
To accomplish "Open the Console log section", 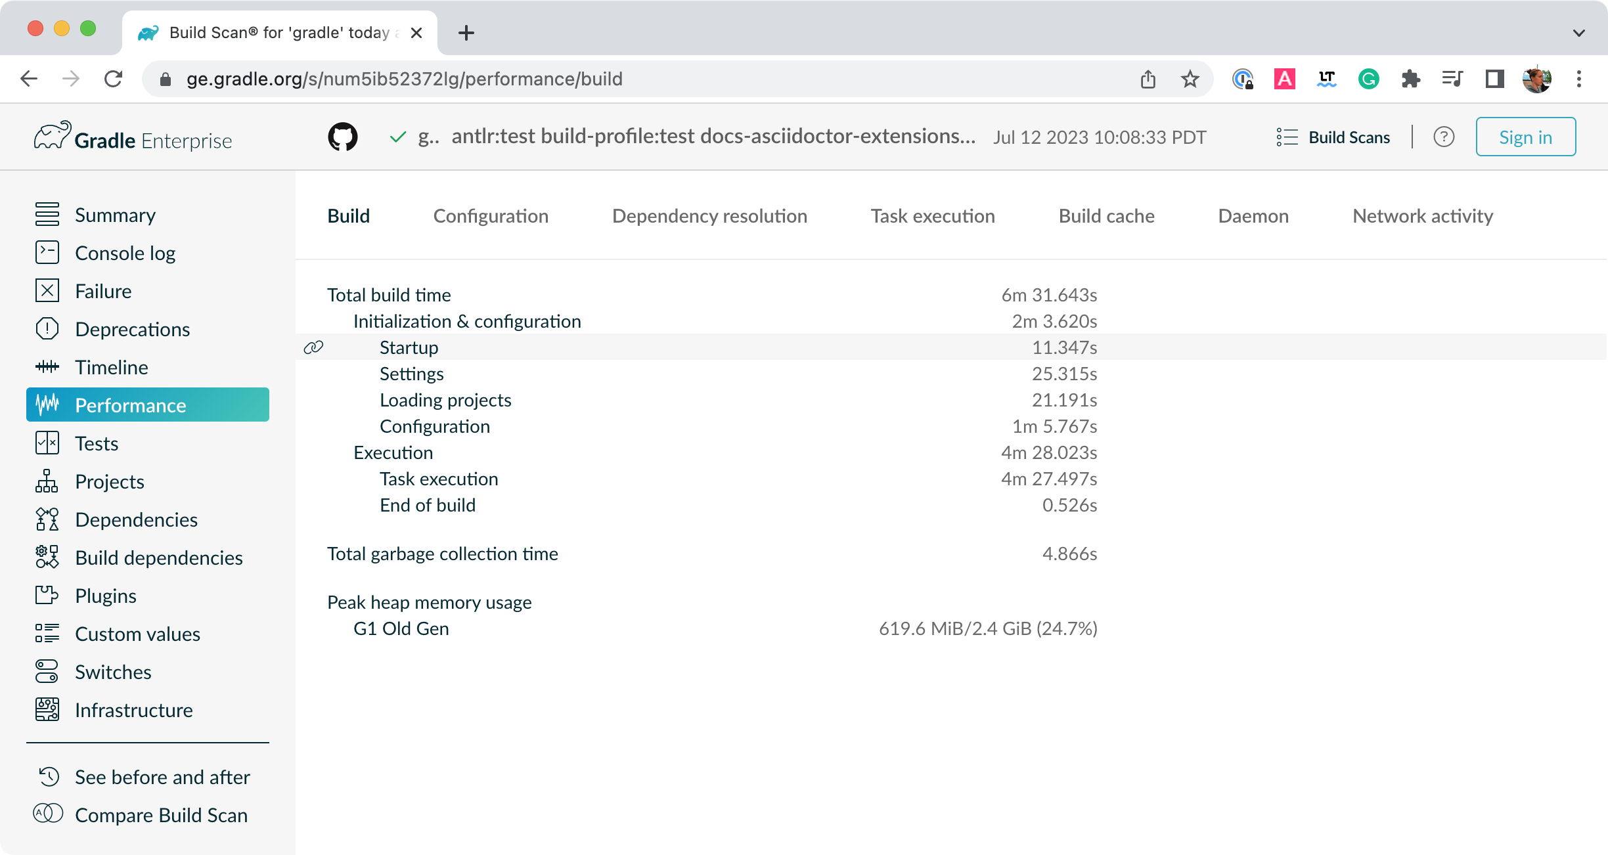I will point(125,252).
